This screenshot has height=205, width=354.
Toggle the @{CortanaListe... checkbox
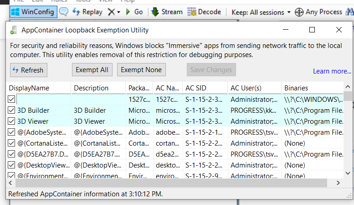coord(11,143)
